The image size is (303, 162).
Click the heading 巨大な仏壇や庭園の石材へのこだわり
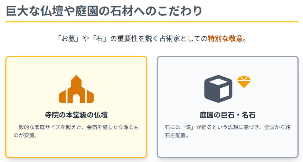pos(104,11)
